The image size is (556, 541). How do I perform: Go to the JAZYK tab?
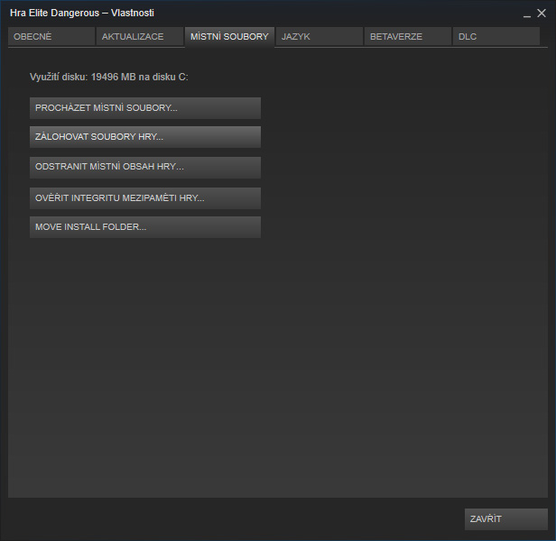coord(320,36)
